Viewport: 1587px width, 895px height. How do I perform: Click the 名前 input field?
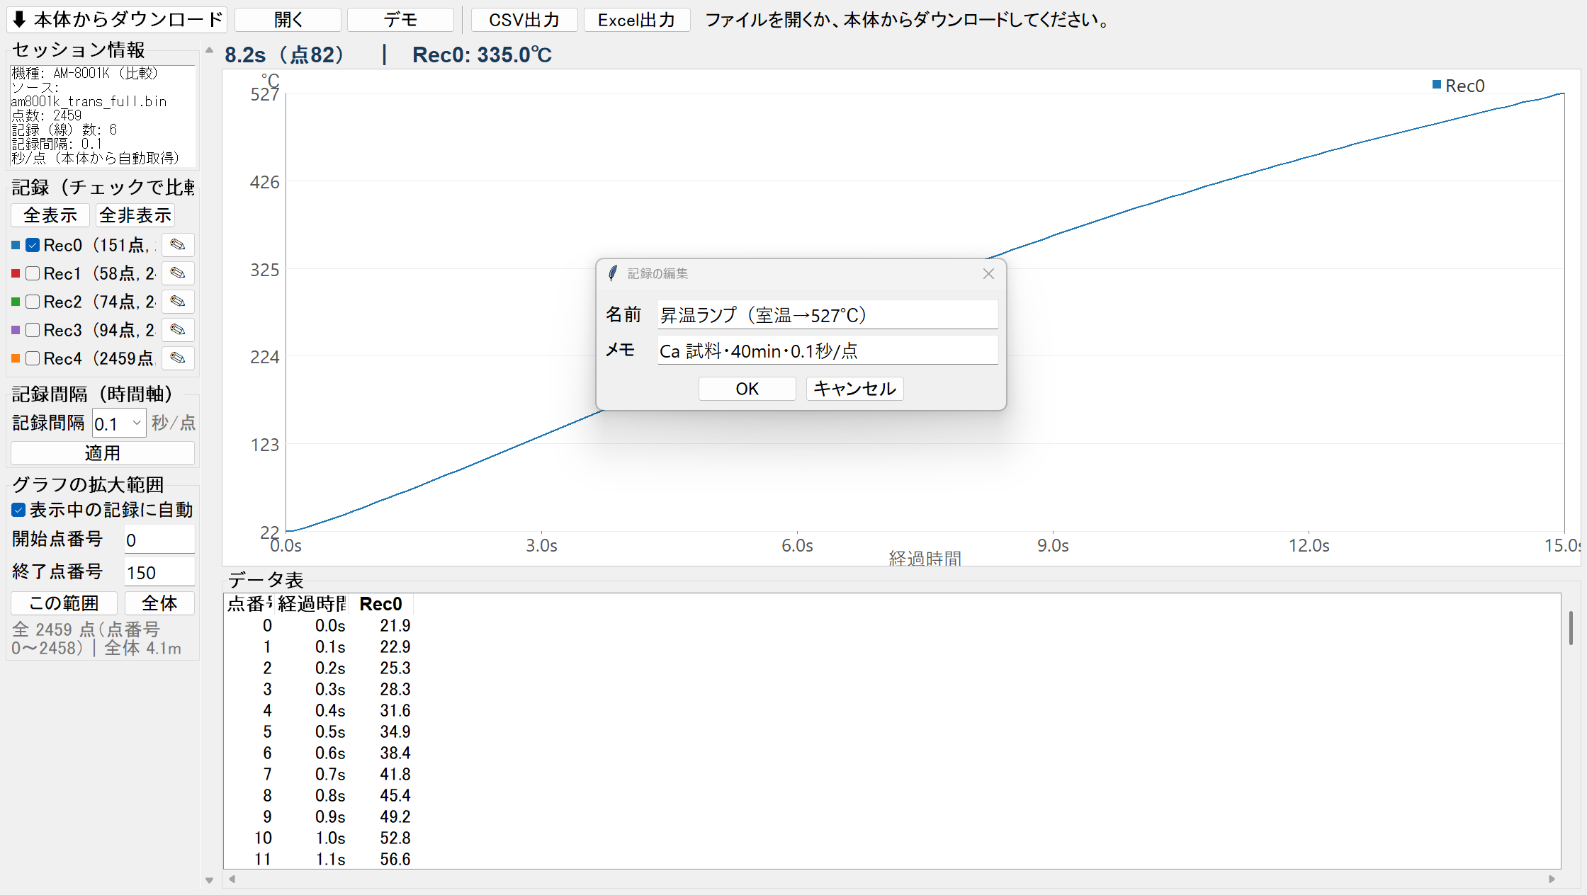pos(828,315)
